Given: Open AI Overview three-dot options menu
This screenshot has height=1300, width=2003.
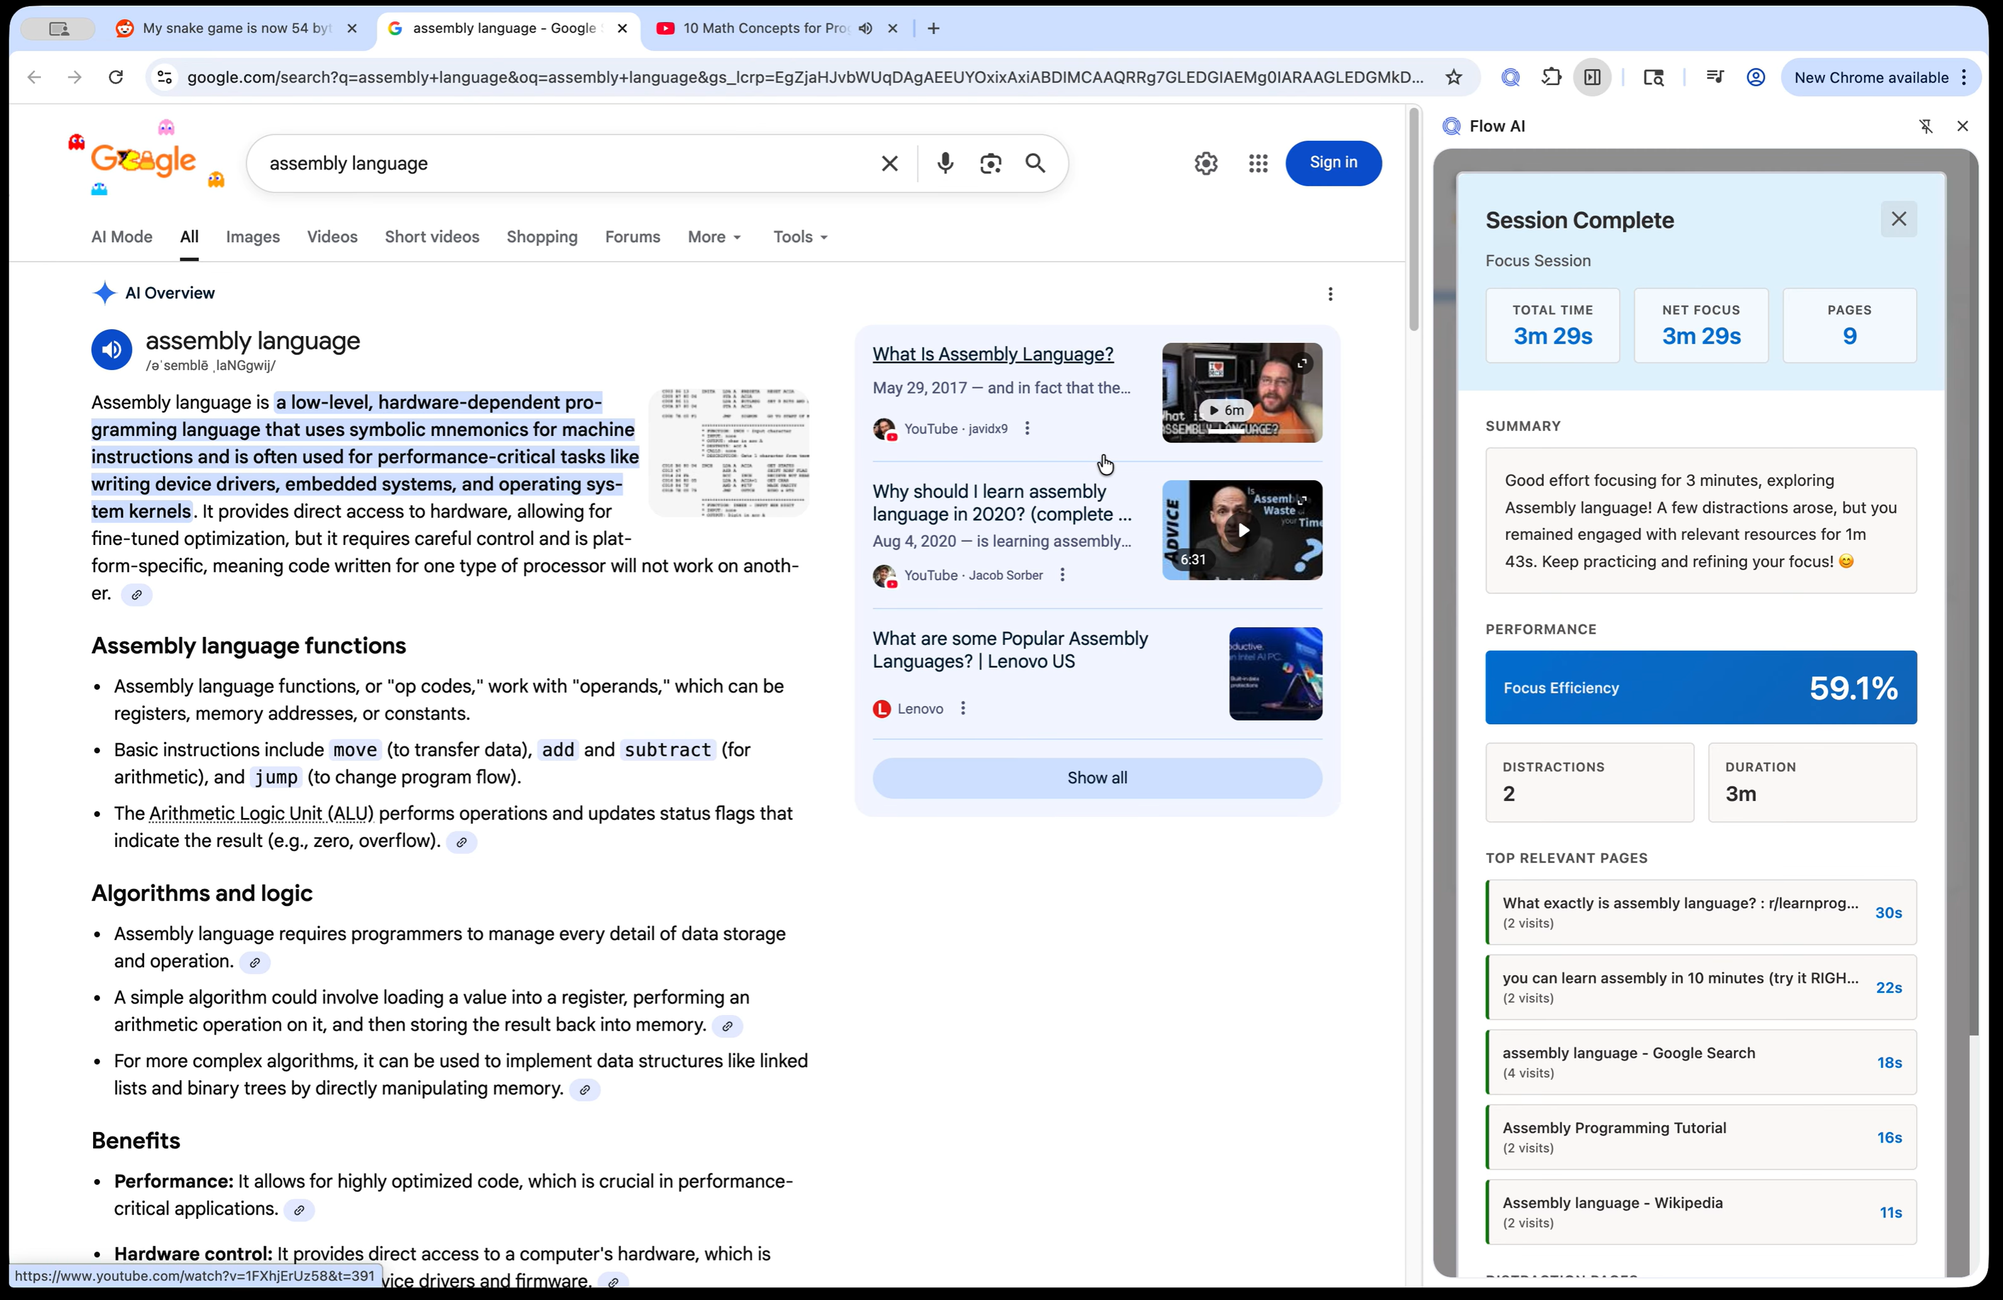Looking at the screenshot, I should 1330,294.
